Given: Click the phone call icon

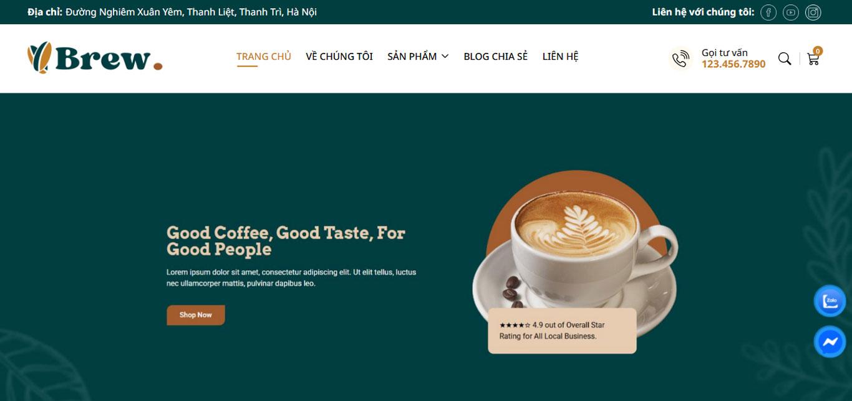Looking at the screenshot, I should (680, 59).
